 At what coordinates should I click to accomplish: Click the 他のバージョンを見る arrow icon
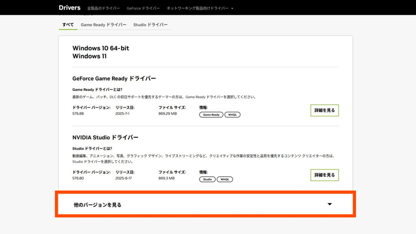329,204
